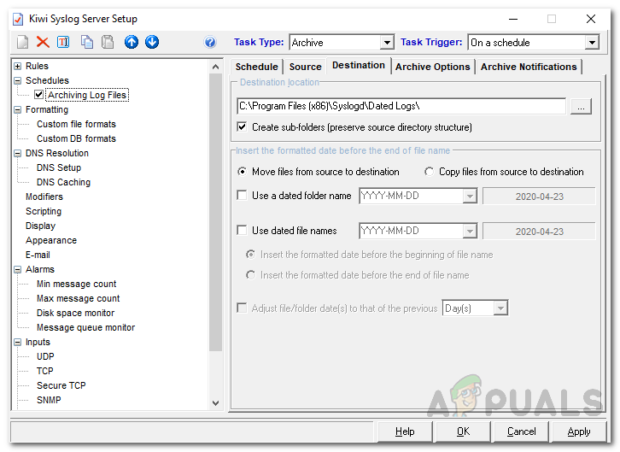Open the Task Type dropdown

387,43
